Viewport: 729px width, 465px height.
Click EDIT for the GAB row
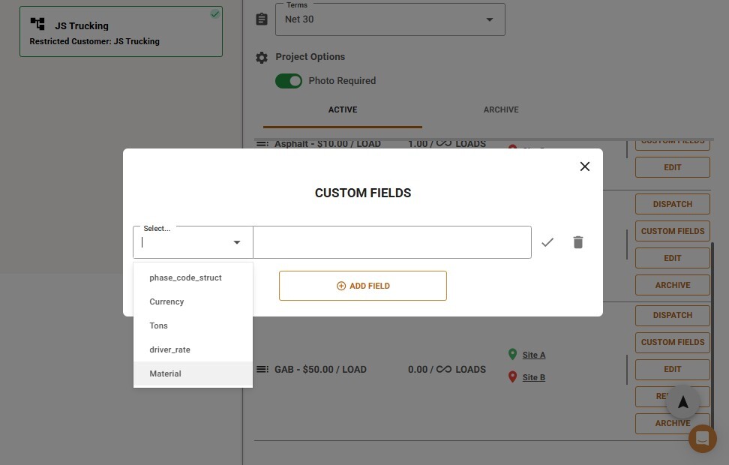(x=672, y=369)
